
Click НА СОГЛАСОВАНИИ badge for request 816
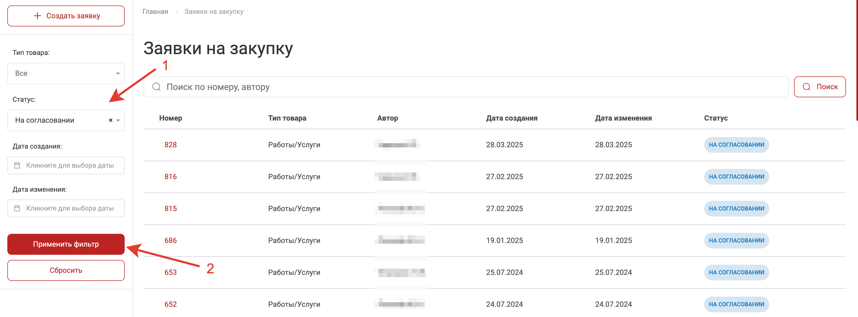[x=736, y=177]
